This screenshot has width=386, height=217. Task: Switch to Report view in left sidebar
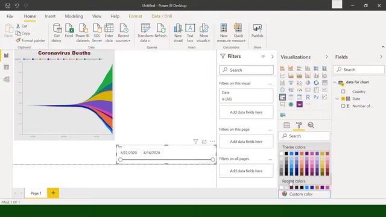click(x=7, y=55)
